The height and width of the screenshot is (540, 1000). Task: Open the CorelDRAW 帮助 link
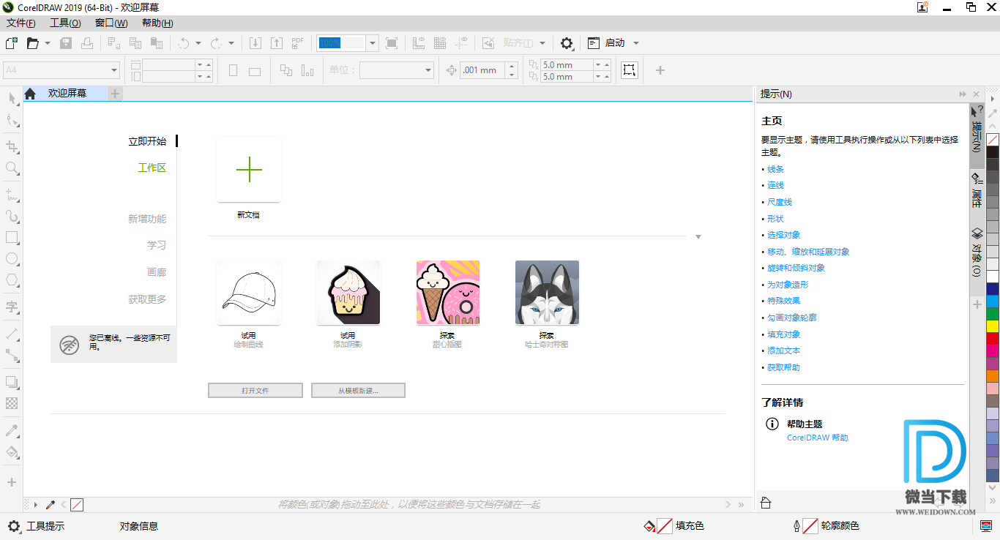tap(817, 438)
